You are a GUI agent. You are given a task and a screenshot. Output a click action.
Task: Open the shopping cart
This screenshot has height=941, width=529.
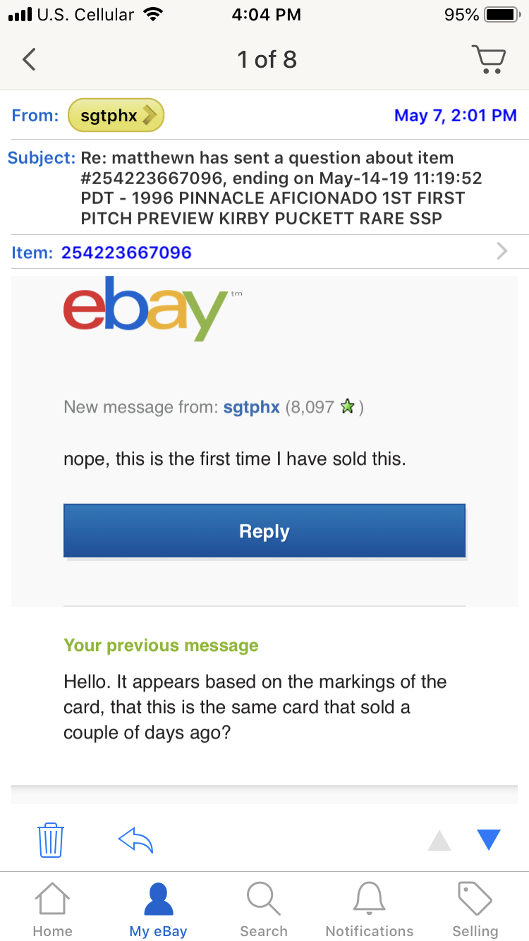pos(488,60)
